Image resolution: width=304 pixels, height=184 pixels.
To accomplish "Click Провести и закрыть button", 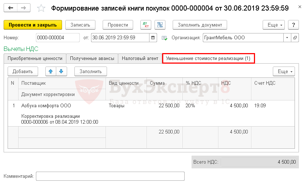I will 33,25.
